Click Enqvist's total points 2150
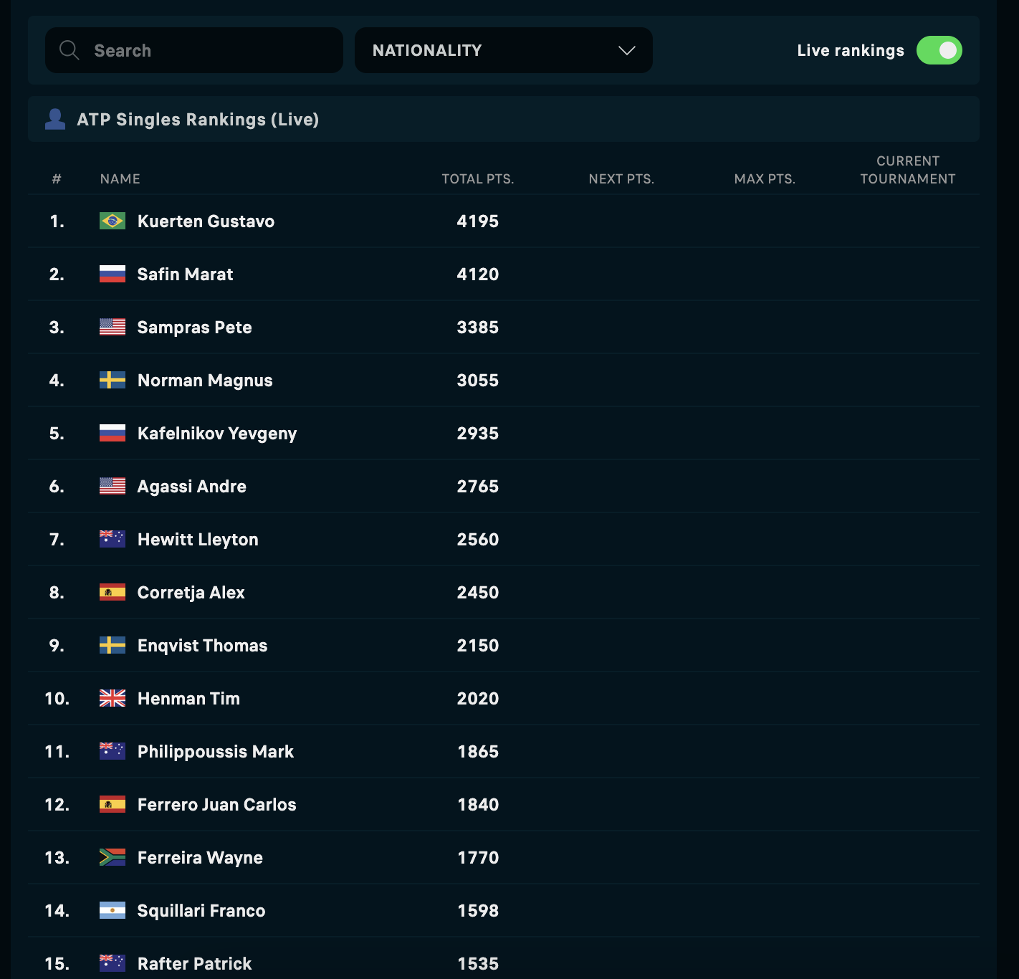1019x979 pixels. tap(478, 646)
